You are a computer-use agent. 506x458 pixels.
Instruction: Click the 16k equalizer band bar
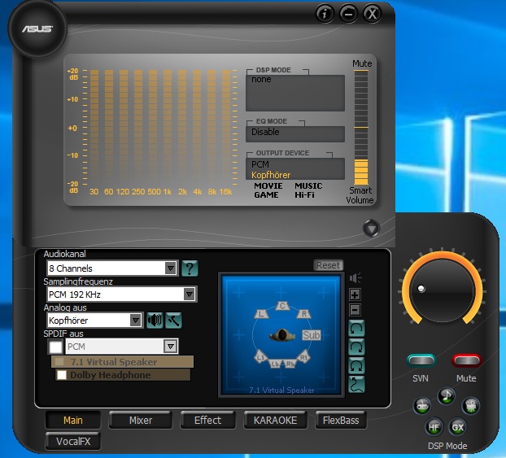coord(226,128)
